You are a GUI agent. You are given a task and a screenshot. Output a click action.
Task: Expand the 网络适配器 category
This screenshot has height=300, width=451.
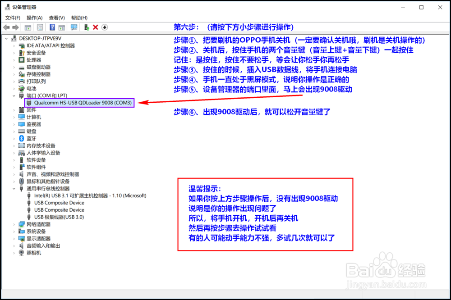tap(14, 224)
